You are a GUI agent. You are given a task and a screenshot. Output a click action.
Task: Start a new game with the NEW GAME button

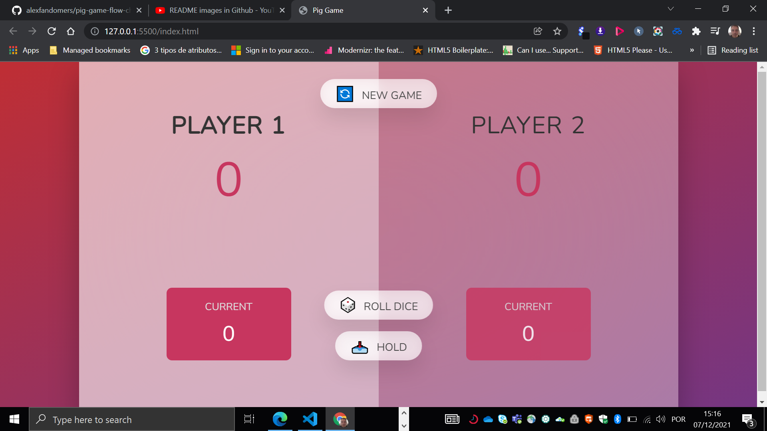378,94
